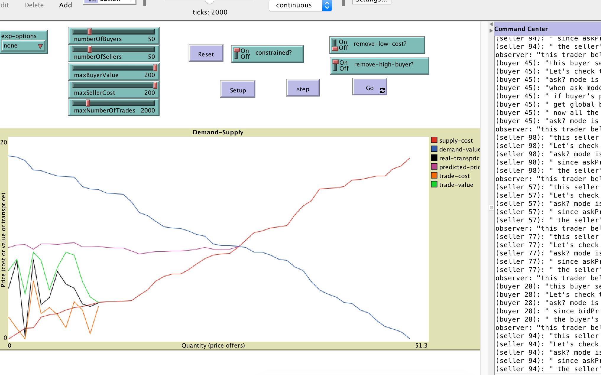Click the numberOfBuyers slider
This screenshot has height=375, width=601.
point(114,35)
